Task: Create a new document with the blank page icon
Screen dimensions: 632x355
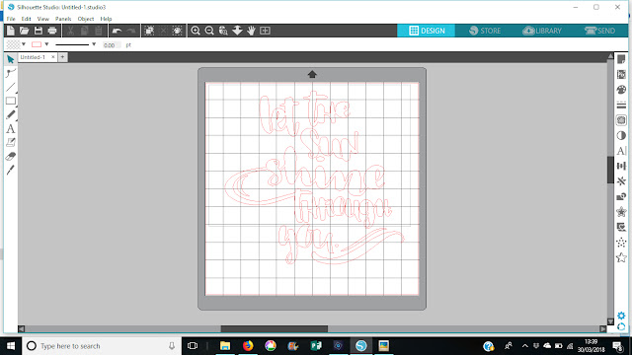Action: [x=11, y=31]
